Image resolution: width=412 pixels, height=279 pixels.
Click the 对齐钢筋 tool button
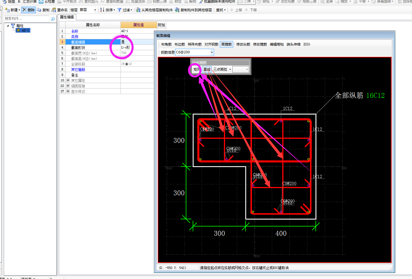(x=211, y=44)
